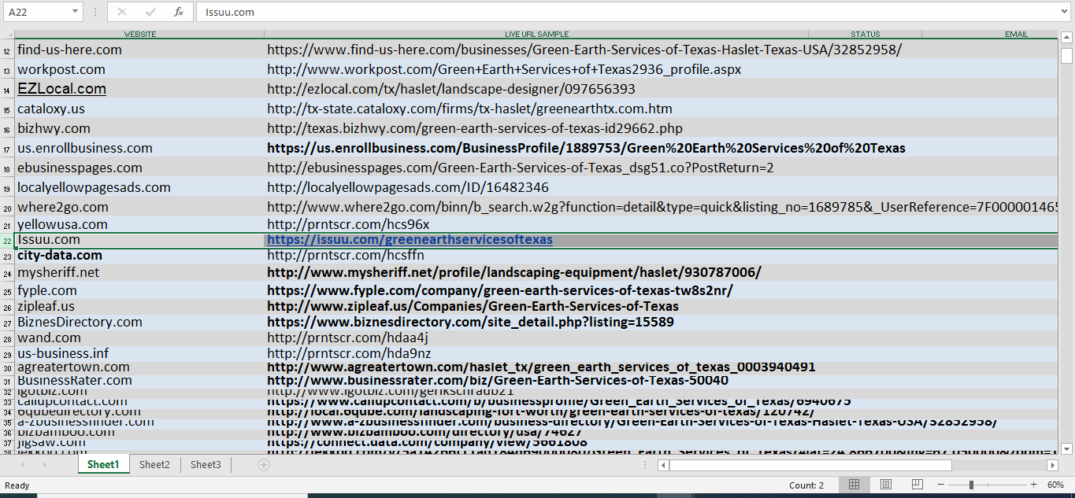The image size is (1075, 498).
Task: Click the zoom slider handle
Action: tap(971, 485)
